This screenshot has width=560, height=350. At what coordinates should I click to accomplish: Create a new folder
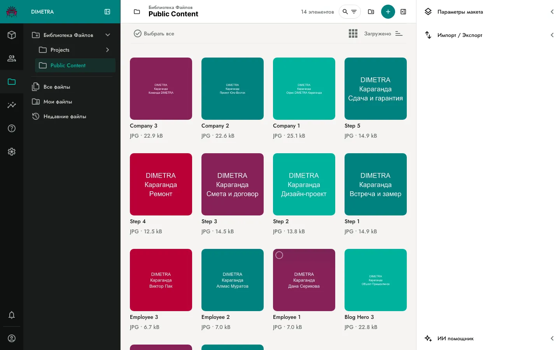coord(371,12)
